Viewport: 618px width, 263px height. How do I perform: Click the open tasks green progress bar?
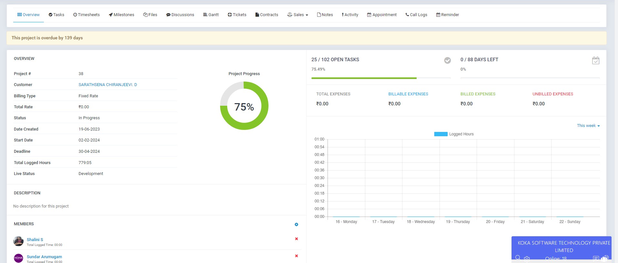tap(364, 78)
